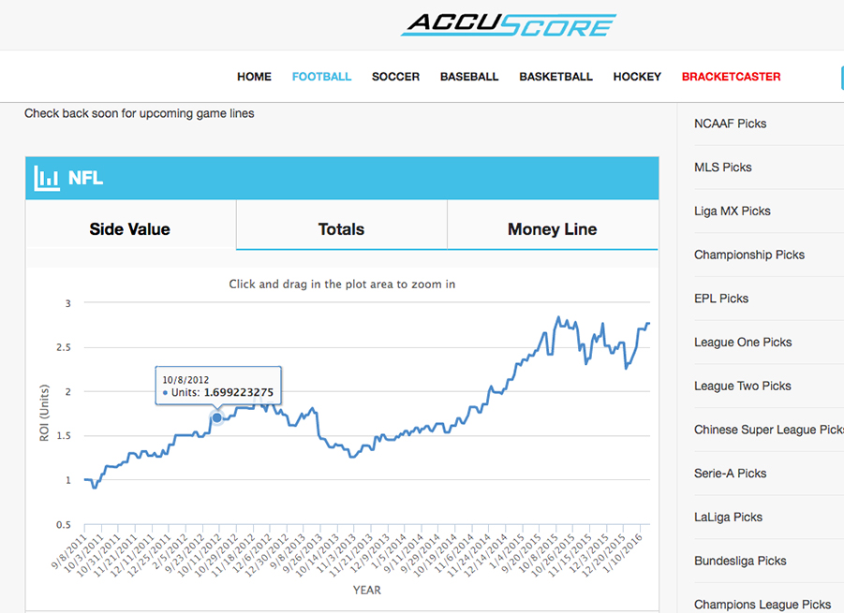Open League One Picks
The width and height of the screenshot is (844, 613).
pos(743,342)
